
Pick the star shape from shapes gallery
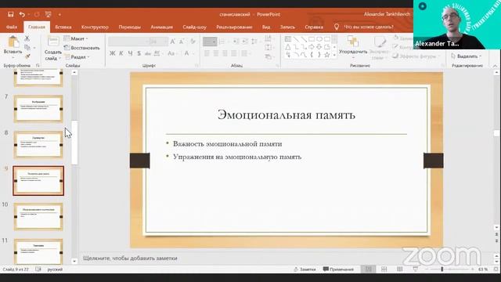327,55
